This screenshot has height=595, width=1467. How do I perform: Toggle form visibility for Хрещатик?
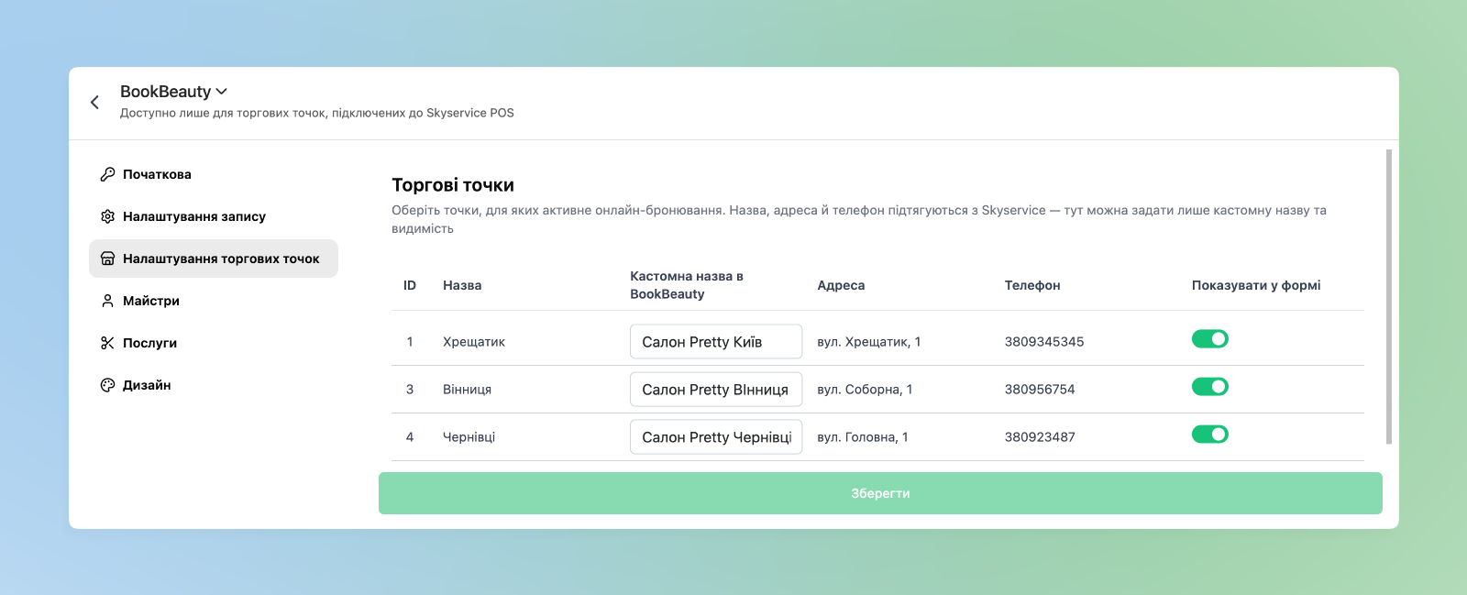coord(1210,339)
